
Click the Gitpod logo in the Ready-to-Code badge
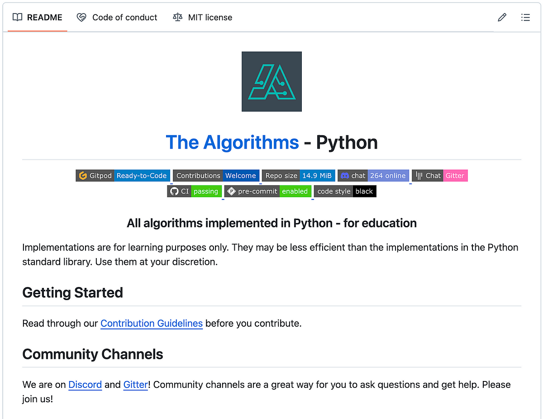coord(82,175)
